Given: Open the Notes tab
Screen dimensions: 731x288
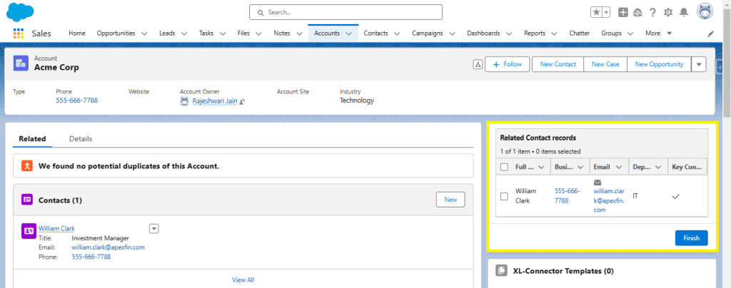Looking at the screenshot, I should [x=282, y=34].
